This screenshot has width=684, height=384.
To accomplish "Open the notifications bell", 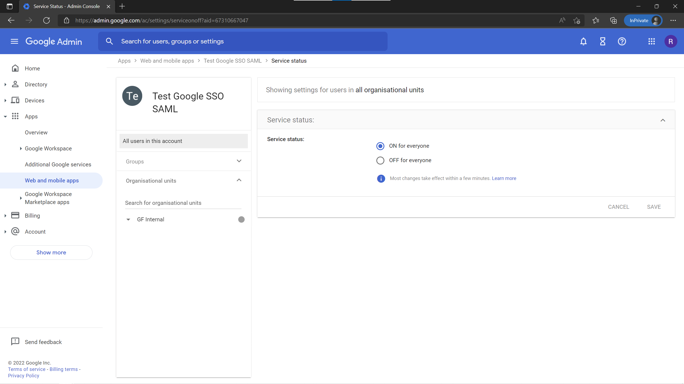I will pos(583,41).
